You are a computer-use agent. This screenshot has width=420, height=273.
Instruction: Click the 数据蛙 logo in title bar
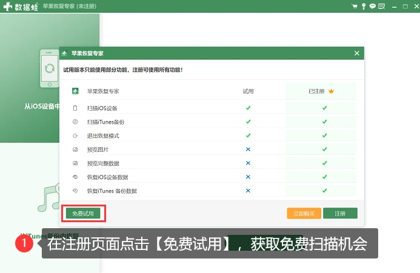pyautogui.click(x=21, y=7)
